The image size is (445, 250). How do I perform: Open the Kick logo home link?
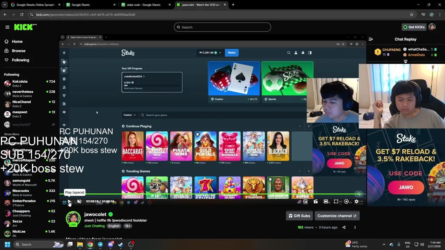tap(25, 27)
